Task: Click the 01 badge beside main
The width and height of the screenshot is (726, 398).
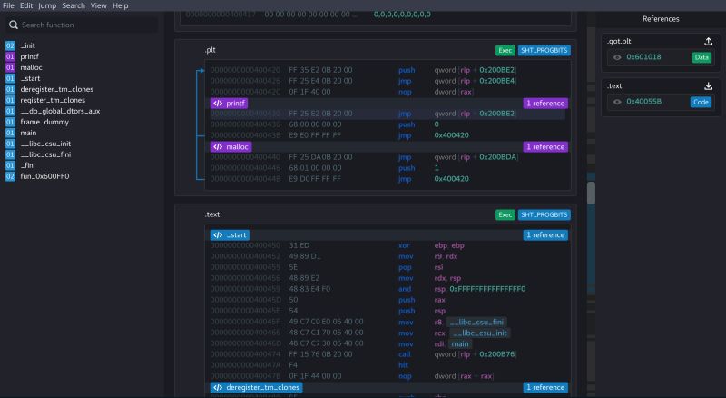Action: 10,133
